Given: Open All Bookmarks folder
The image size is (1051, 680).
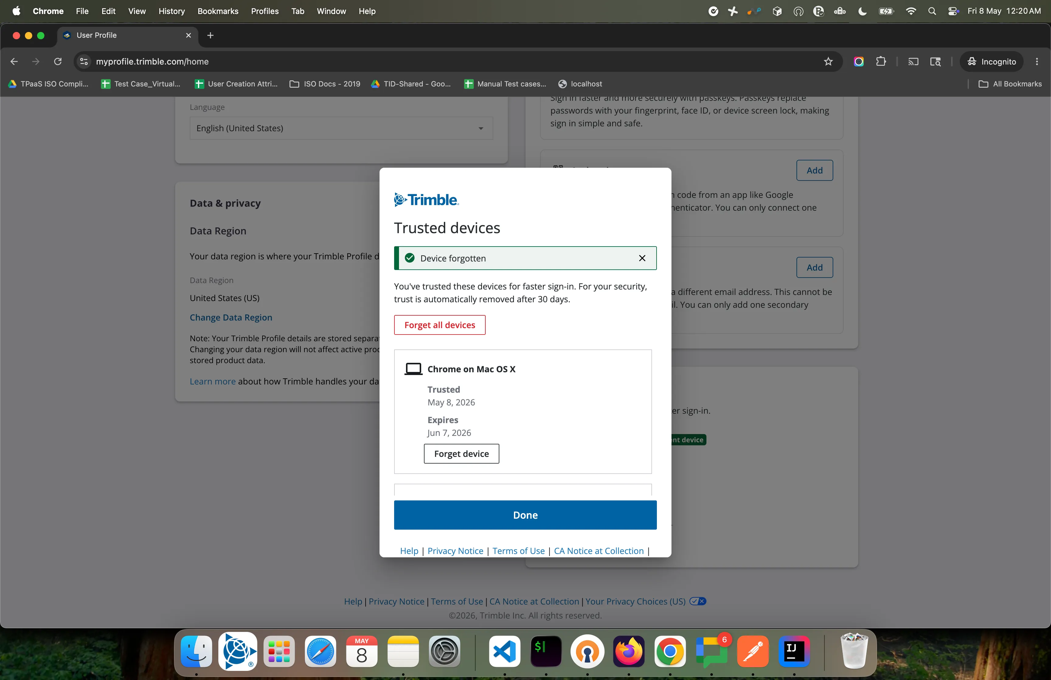Looking at the screenshot, I should [x=1010, y=84].
